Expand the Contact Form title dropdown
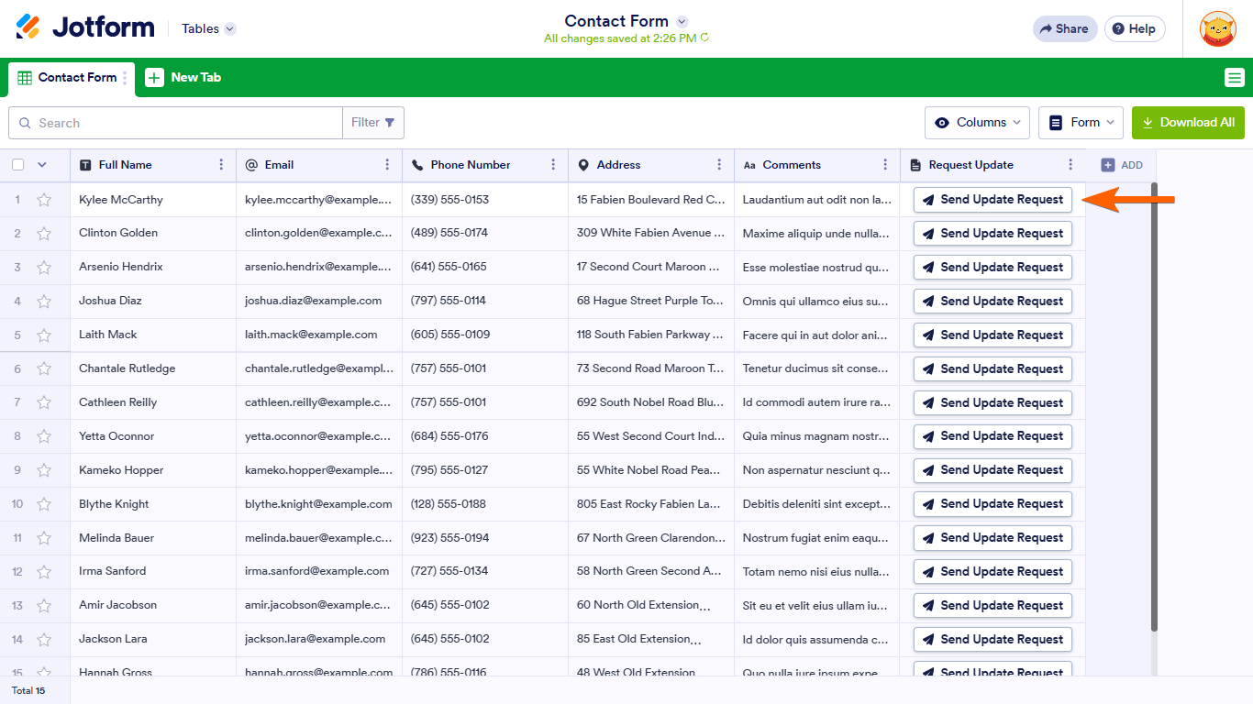1253x704 pixels. point(682,21)
